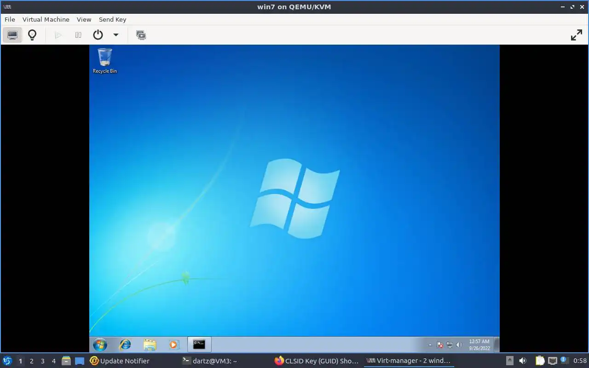589x368 pixels.
Task: Open Windows Action Center flag icon
Action: [x=440, y=345]
